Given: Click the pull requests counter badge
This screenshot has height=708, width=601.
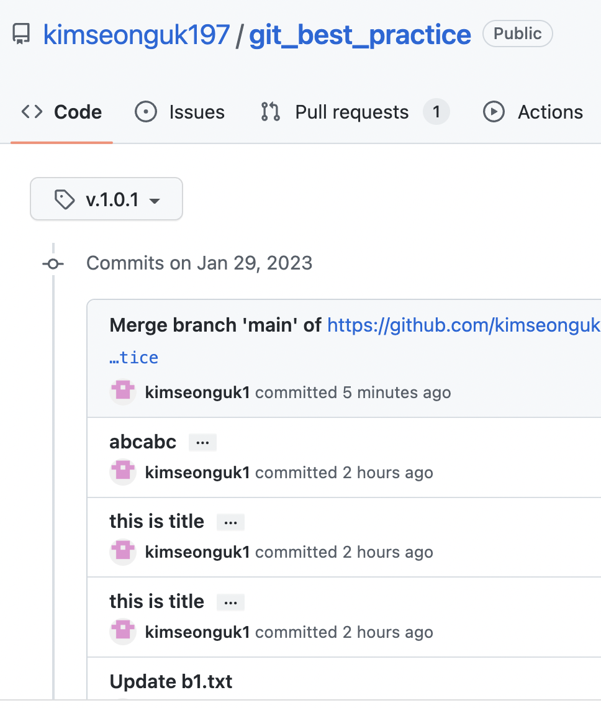Looking at the screenshot, I should [436, 112].
